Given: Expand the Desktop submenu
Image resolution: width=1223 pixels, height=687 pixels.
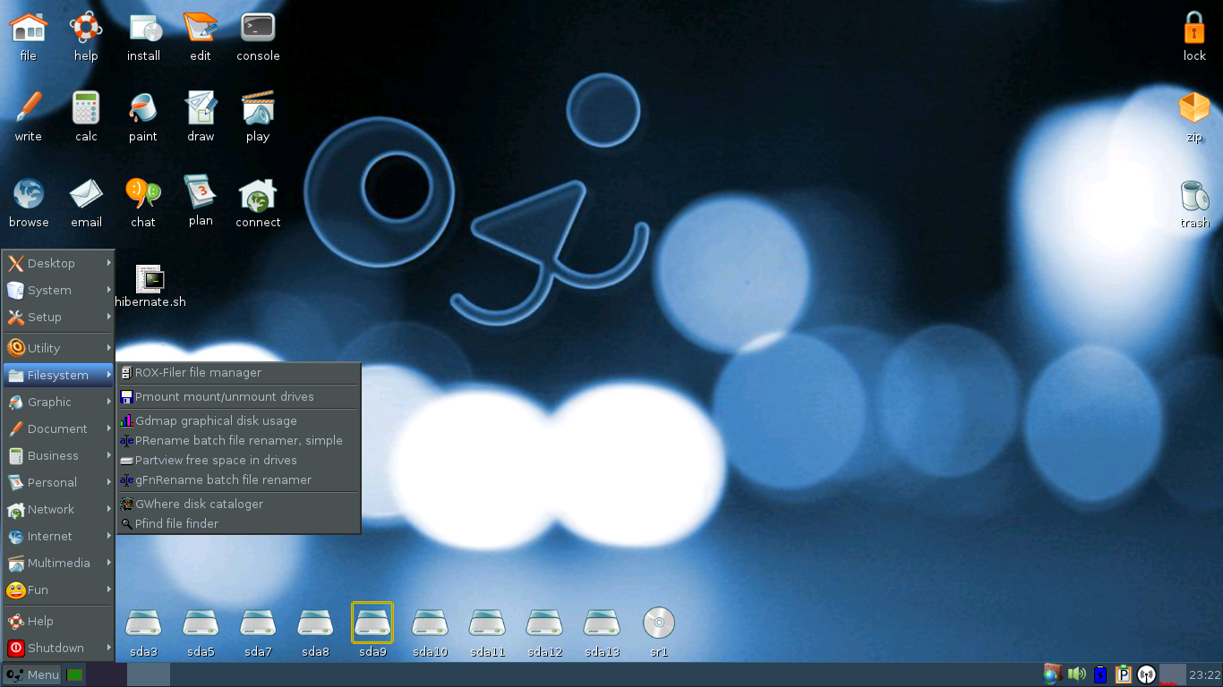Looking at the screenshot, I should point(59,263).
